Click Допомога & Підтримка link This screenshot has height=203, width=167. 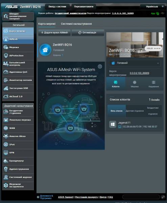46,197
